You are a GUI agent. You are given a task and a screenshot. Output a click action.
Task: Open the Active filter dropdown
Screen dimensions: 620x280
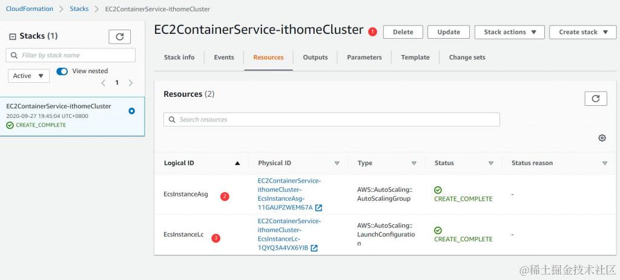(28, 76)
